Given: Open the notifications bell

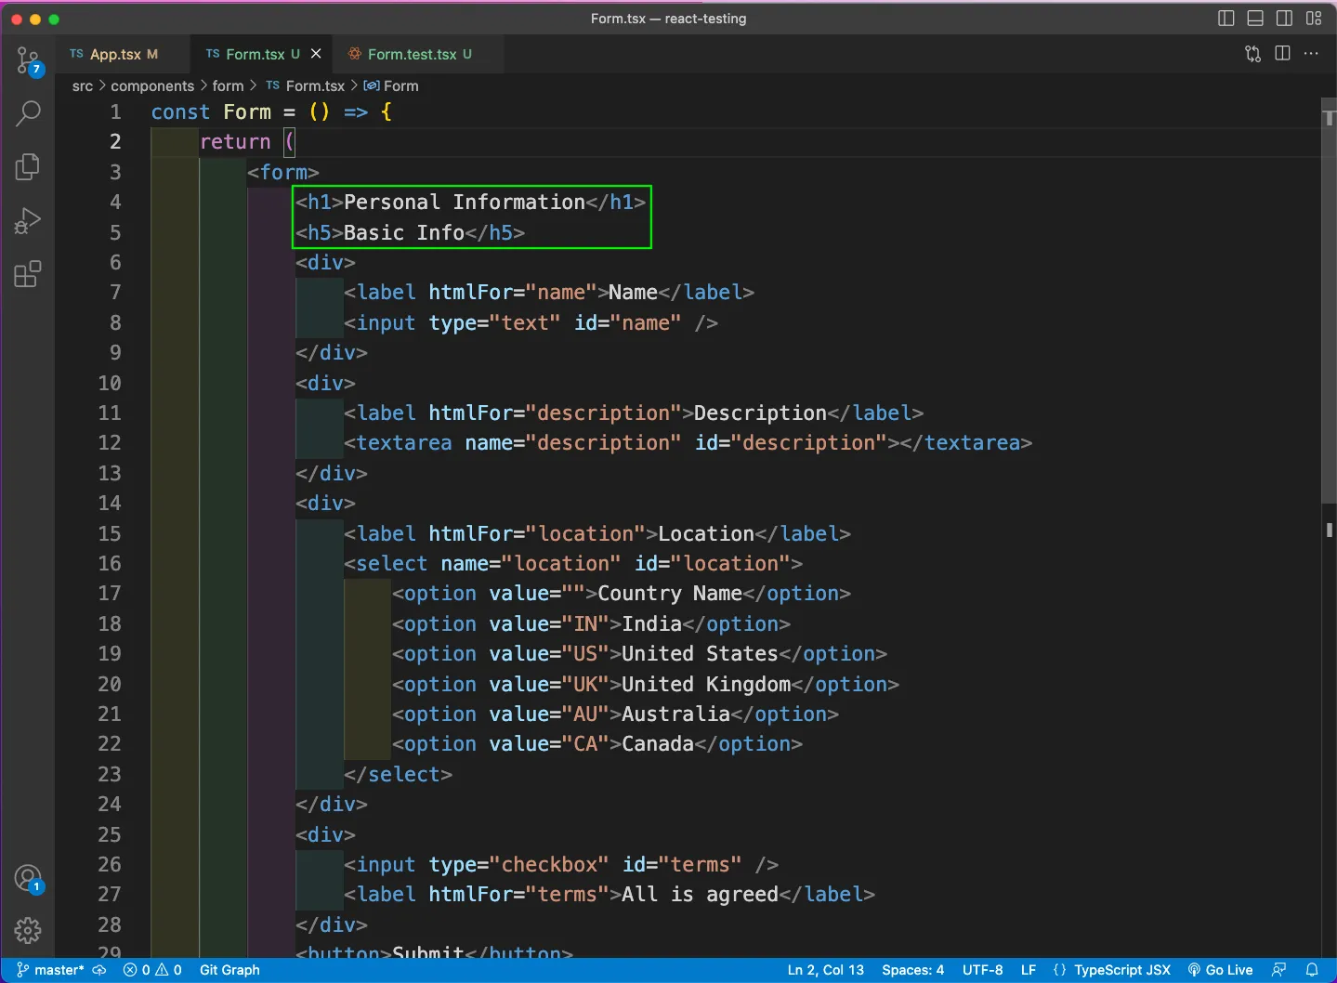Looking at the screenshot, I should click(x=1312, y=970).
